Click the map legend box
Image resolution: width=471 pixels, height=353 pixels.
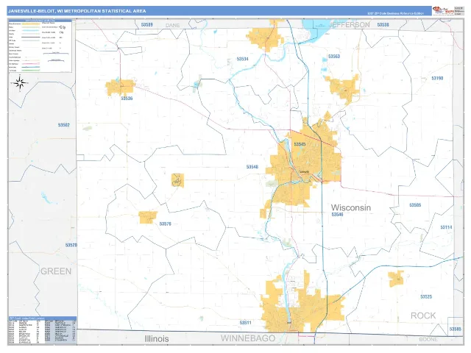pyautogui.click(x=40, y=46)
